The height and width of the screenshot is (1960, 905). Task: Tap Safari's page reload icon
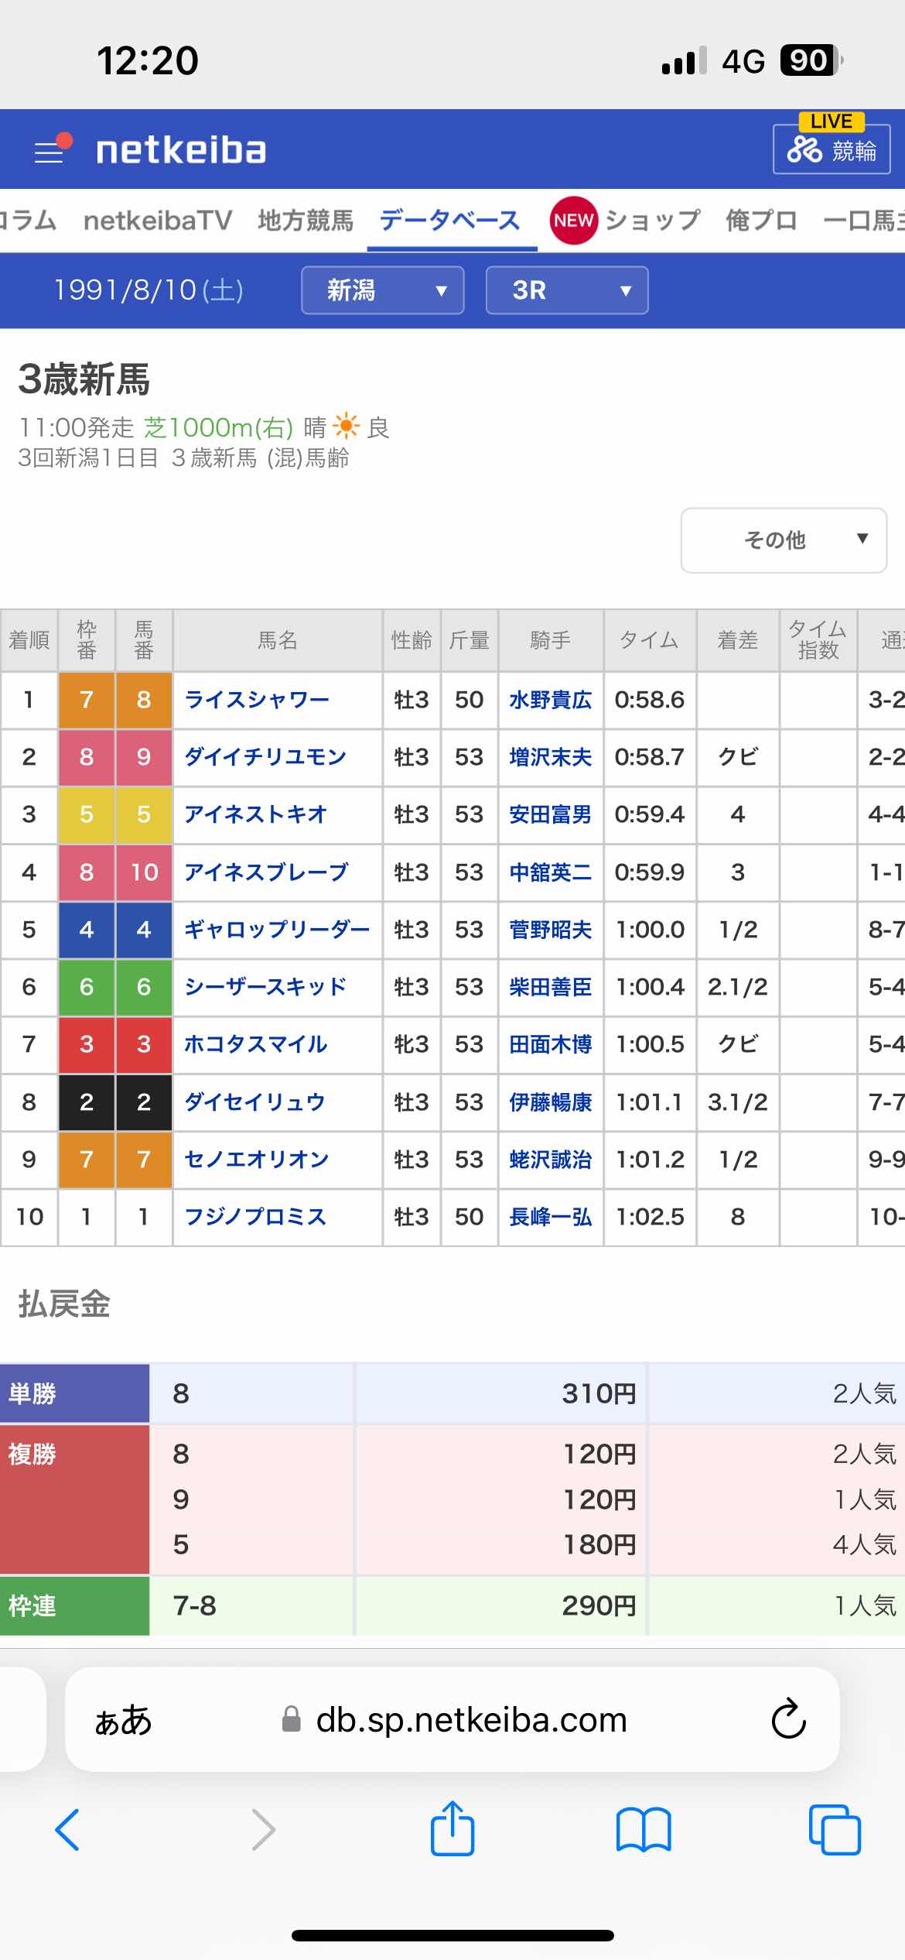[x=788, y=1719]
